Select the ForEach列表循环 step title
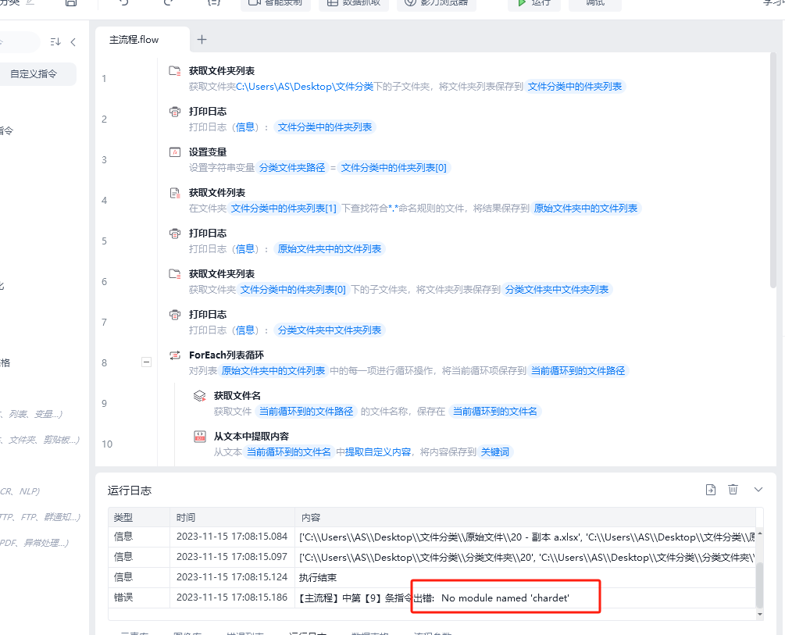 tap(227, 355)
